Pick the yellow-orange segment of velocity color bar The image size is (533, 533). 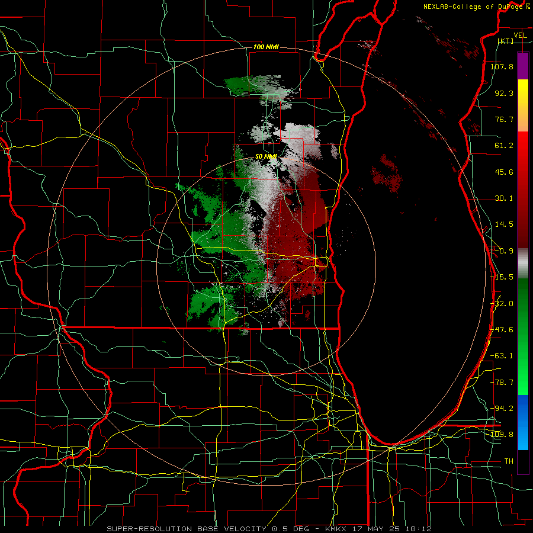pos(523,106)
